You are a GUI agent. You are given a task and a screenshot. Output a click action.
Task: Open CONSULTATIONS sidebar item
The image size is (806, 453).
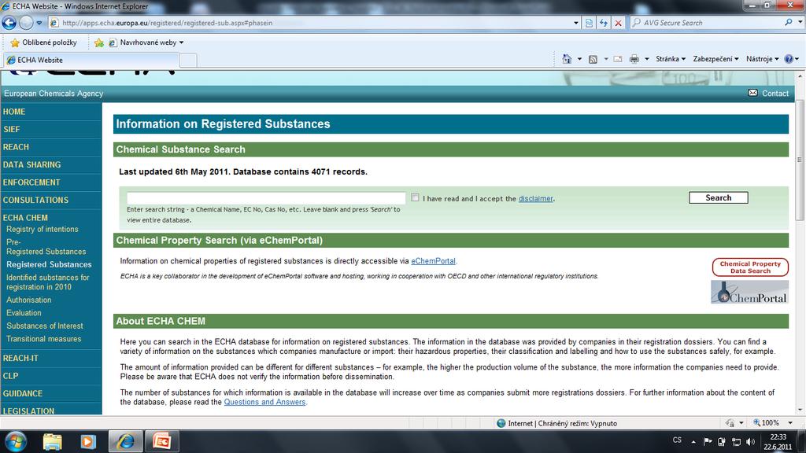click(35, 201)
